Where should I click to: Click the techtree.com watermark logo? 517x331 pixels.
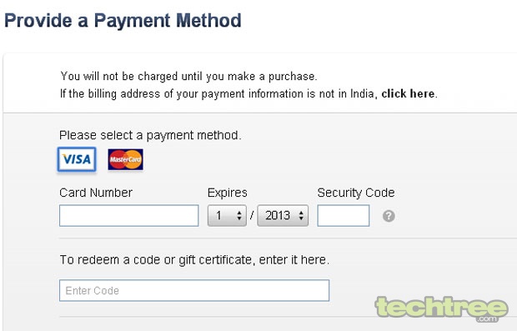441,309
